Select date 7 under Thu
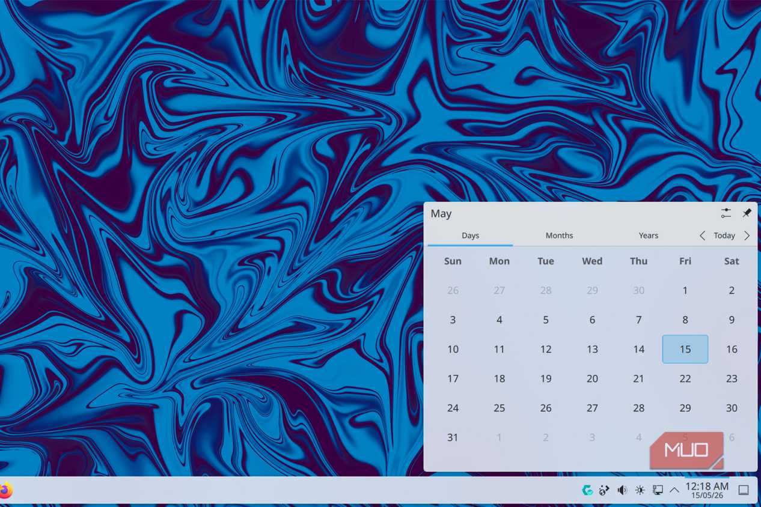Image resolution: width=761 pixels, height=507 pixels. (x=638, y=320)
